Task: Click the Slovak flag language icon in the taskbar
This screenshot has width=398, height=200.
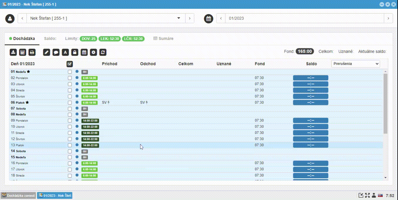Action: pos(380,195)
